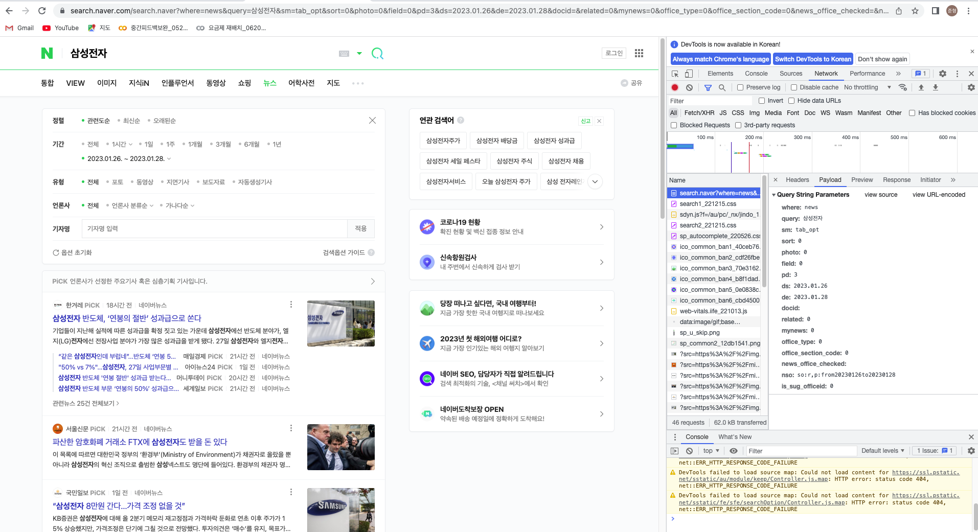This screenshot has width=978, height=532.
Task: Check Has blocked cookies checkbox
Action: click(912, 113)
